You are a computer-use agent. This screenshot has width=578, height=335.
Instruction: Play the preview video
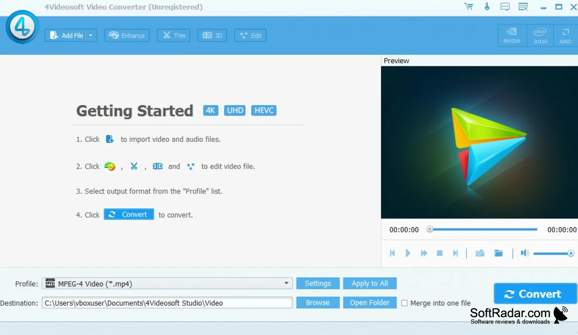(x=408, y=253)
